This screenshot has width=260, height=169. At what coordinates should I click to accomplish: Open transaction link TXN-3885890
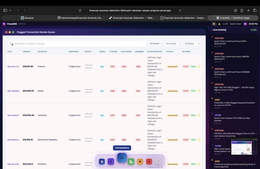tap(13, 91)
